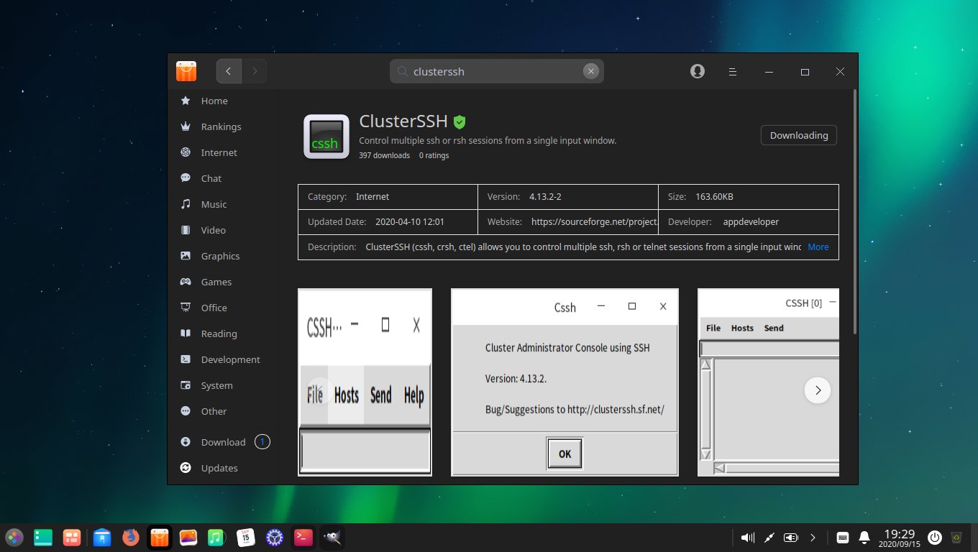
Task: Click the Development terminal sidebar icon
Action: (x=186, y=359)
